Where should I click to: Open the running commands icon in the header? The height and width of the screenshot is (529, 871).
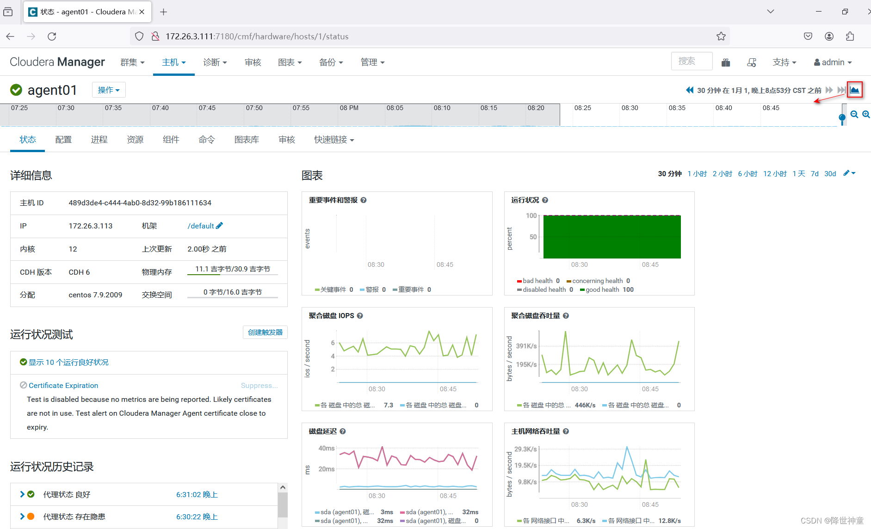click(752, 62)
